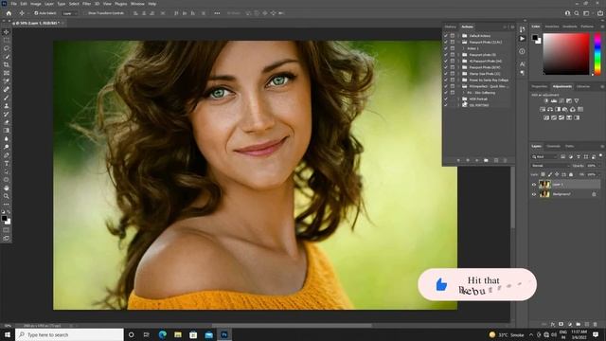The image size is (606, 341).
Task: Open the Normal blend mode dropdown
Action: [550, 166]
